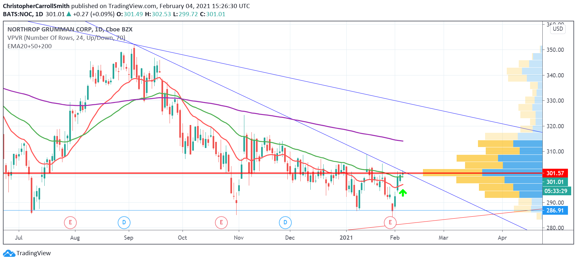Click the open value O:301.49
The height and width of the screenshot is (262, 577).
point(130,14)
